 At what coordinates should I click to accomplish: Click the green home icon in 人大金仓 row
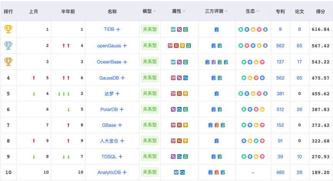click(x=256, y=141)
